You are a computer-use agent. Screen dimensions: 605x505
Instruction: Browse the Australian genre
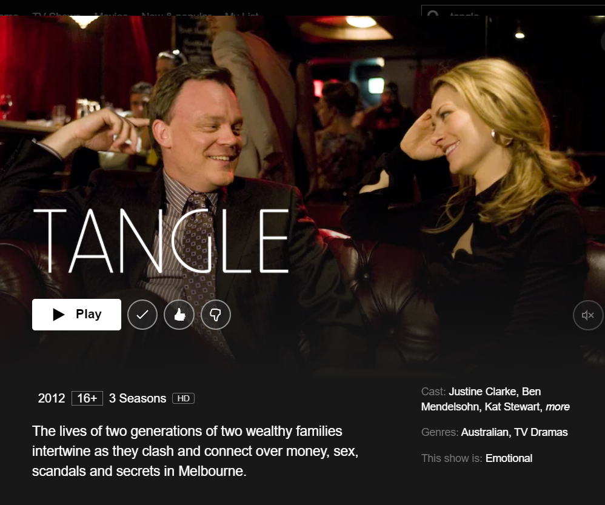[x=484, y=432]
